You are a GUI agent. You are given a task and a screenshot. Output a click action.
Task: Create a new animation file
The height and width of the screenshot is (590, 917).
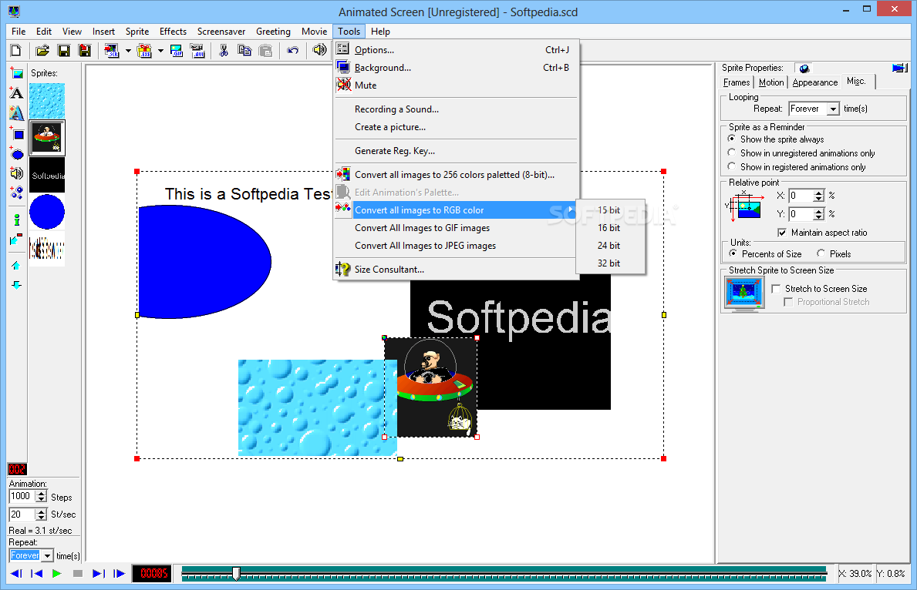[16, 51]
